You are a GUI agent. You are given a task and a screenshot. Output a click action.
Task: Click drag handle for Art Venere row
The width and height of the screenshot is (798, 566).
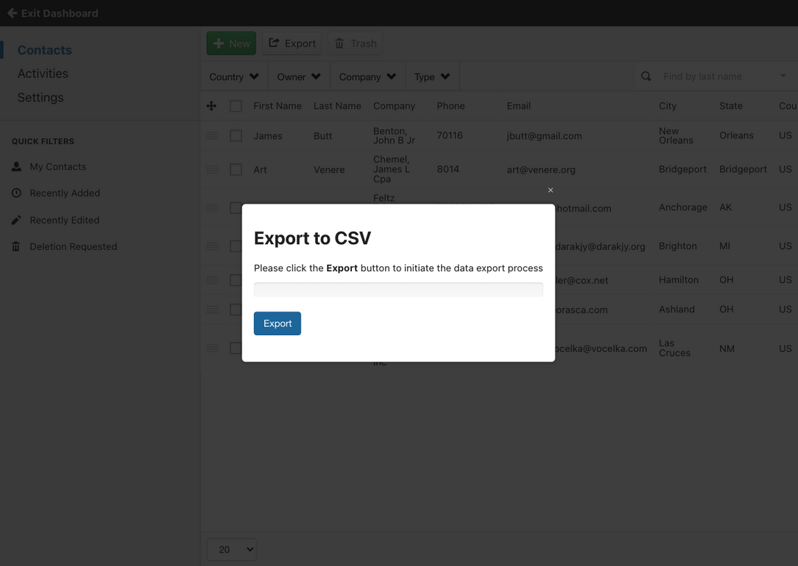point(212,169)
